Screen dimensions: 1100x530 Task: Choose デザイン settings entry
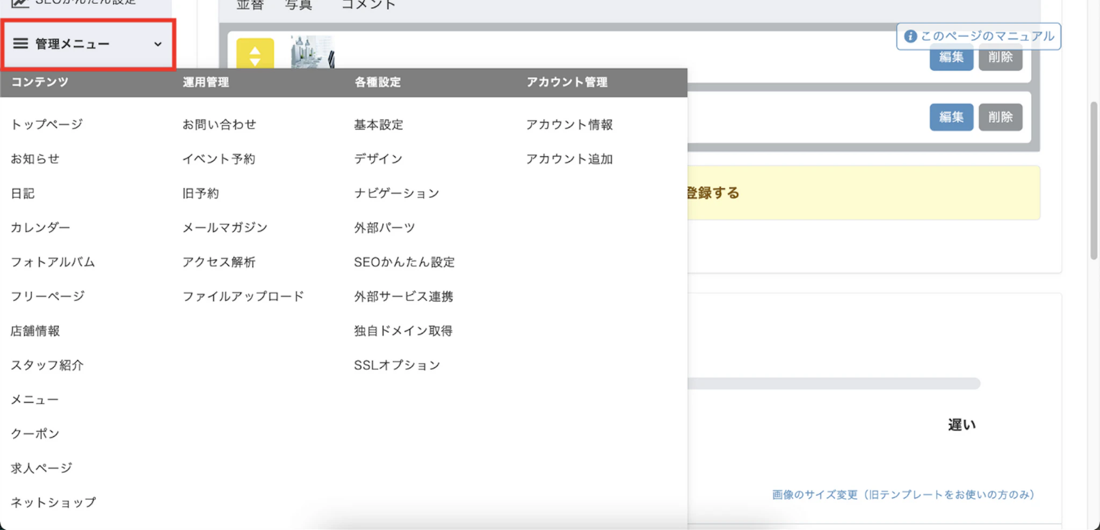click(x=378, y=159)
